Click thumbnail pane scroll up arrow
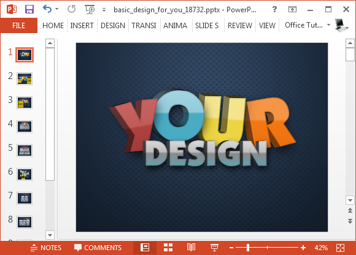 (50, 43)
